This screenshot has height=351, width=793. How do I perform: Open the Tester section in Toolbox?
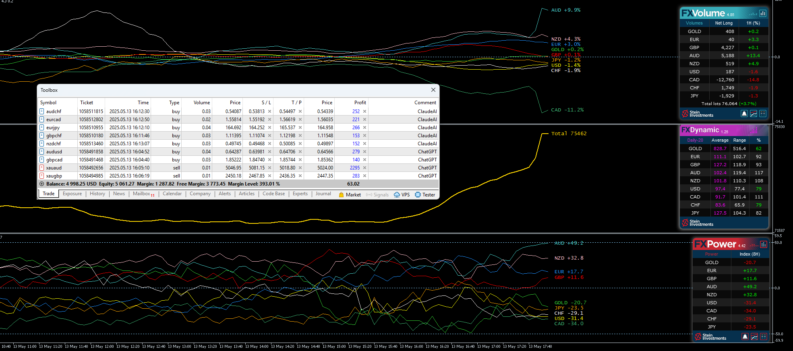click(x=425, y=195)
